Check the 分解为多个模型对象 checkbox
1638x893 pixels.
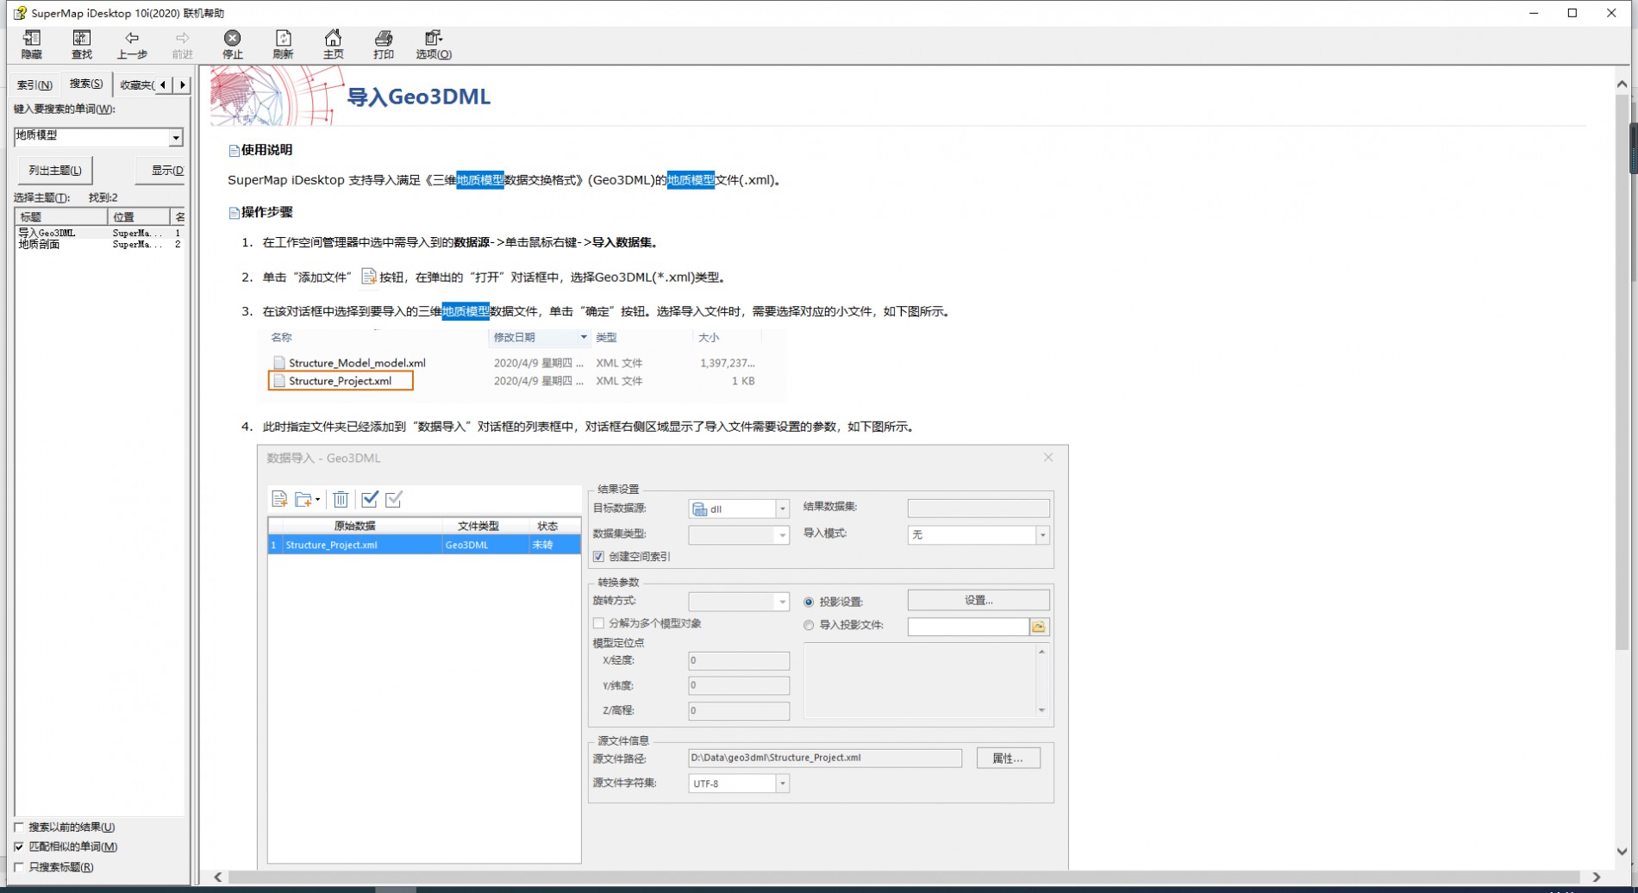(598, 623)
